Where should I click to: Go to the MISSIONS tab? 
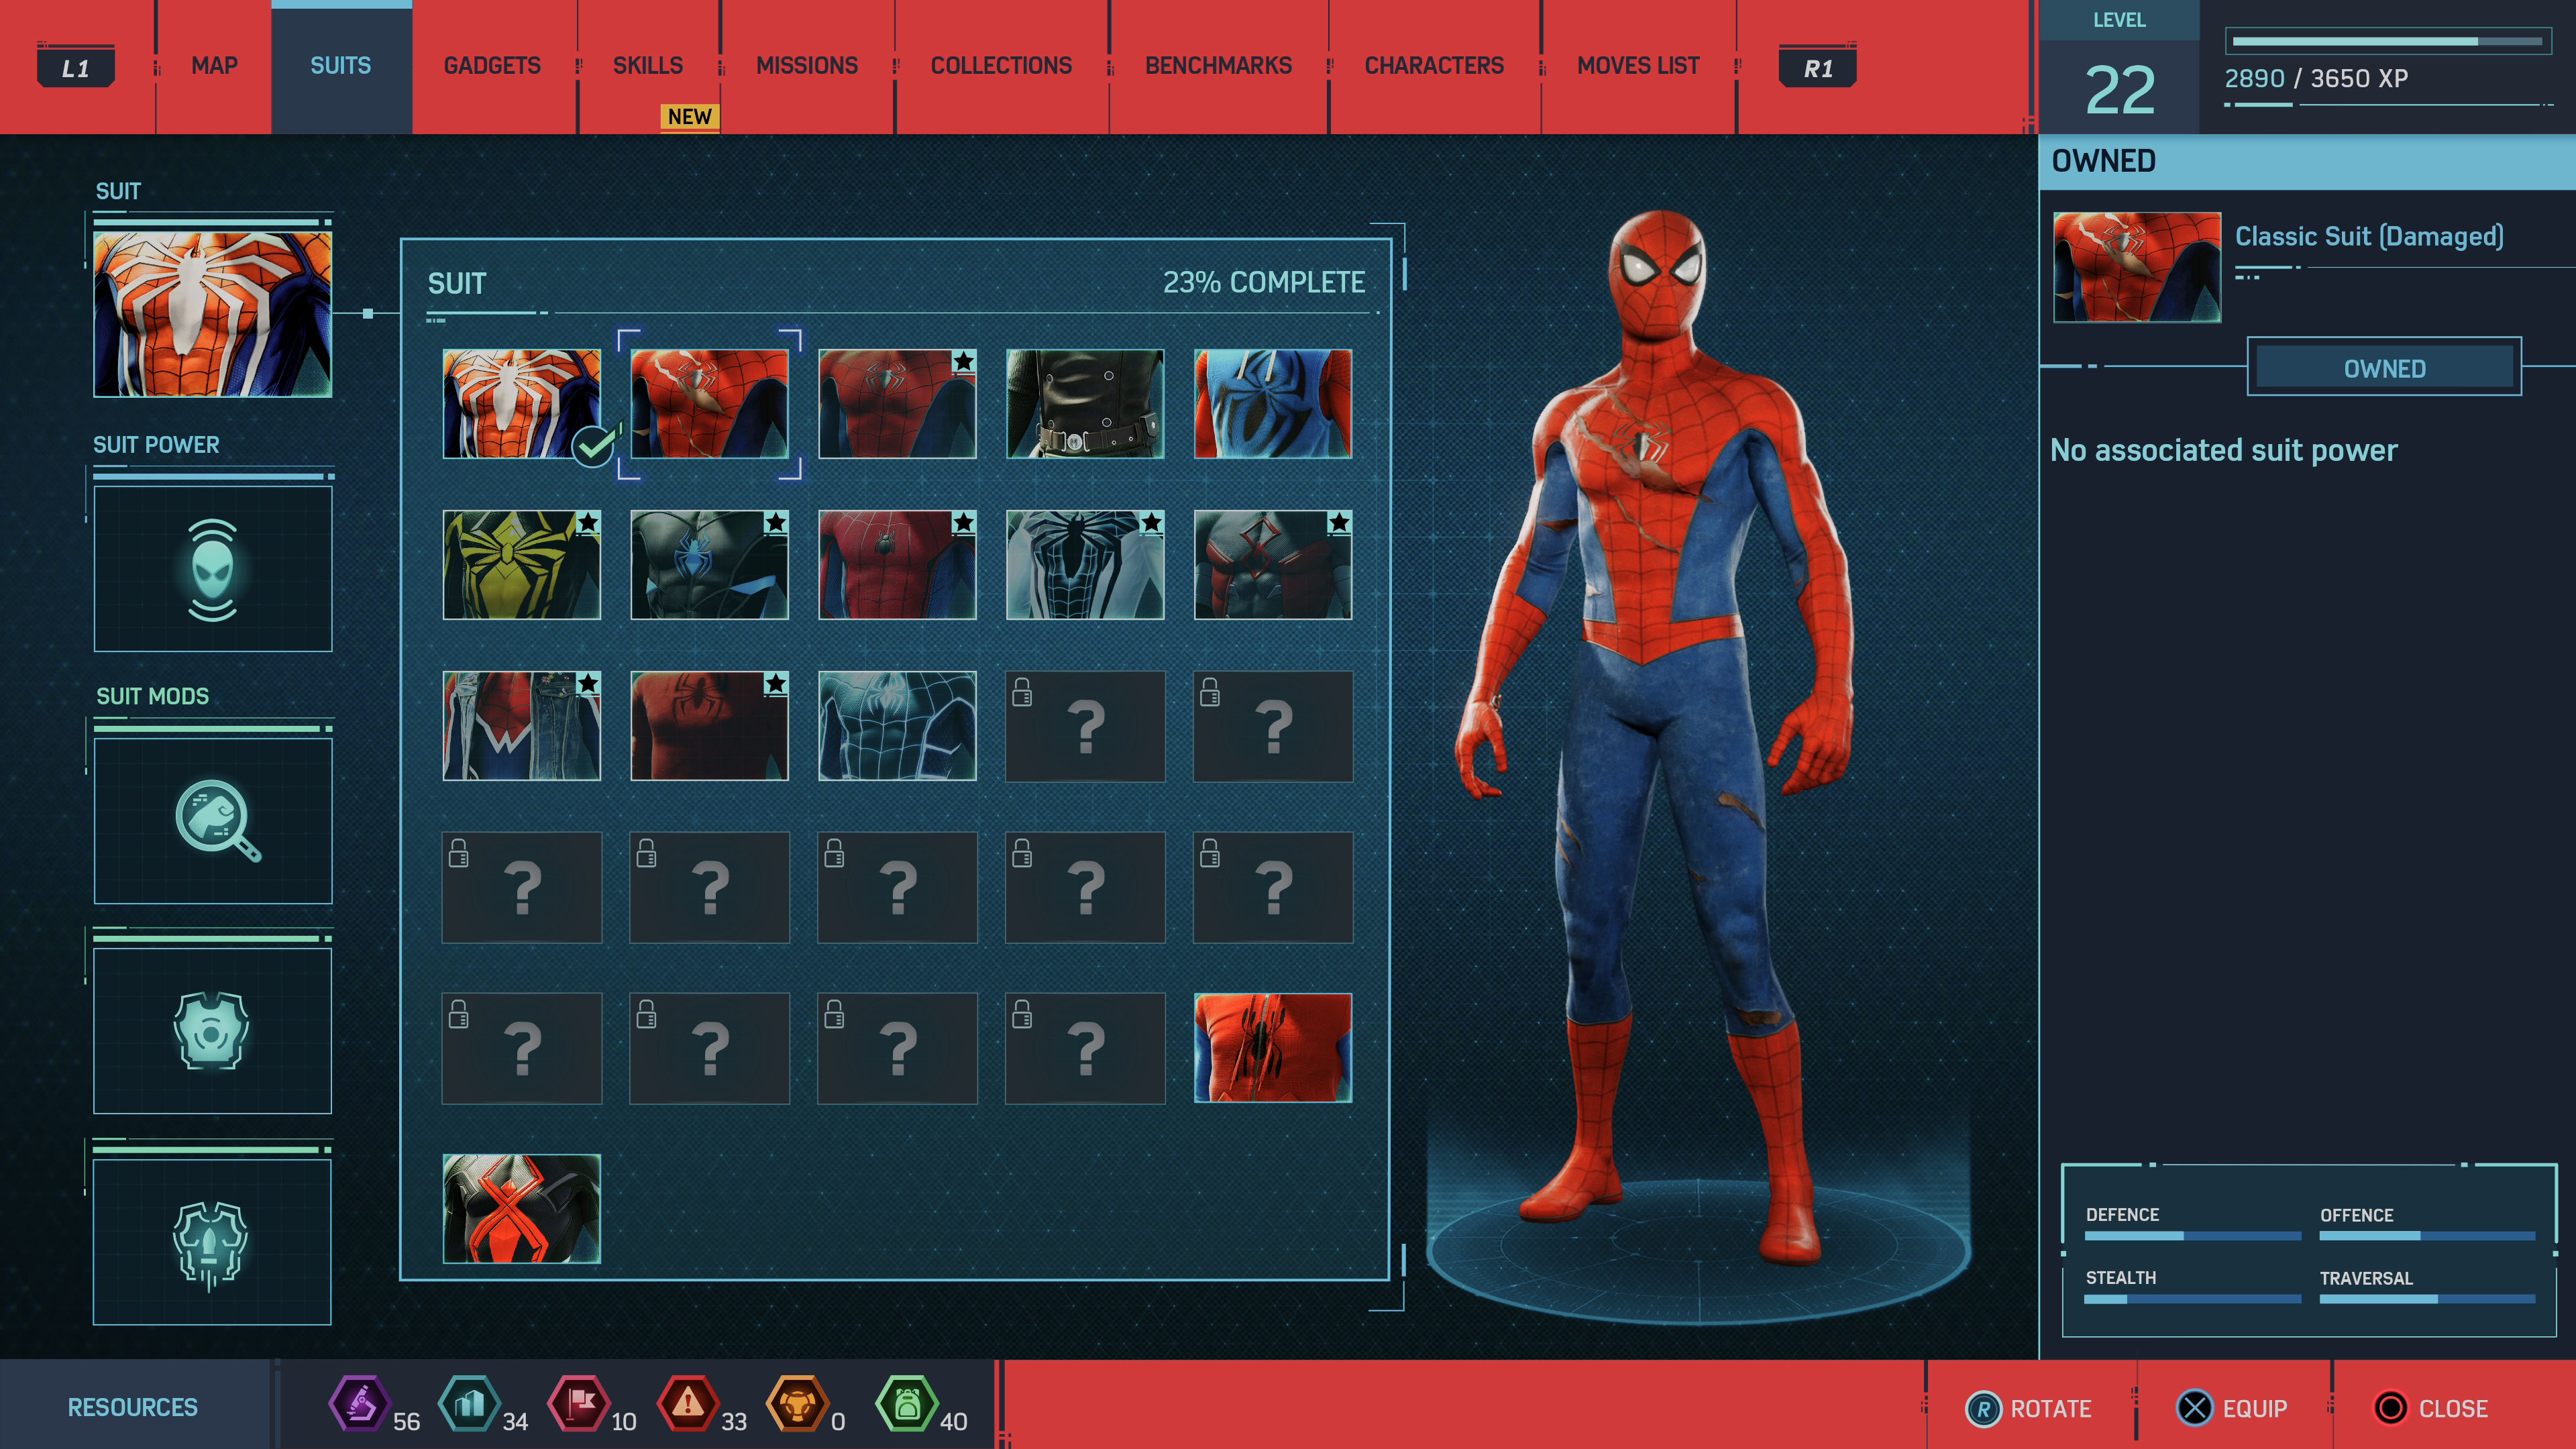807,66
